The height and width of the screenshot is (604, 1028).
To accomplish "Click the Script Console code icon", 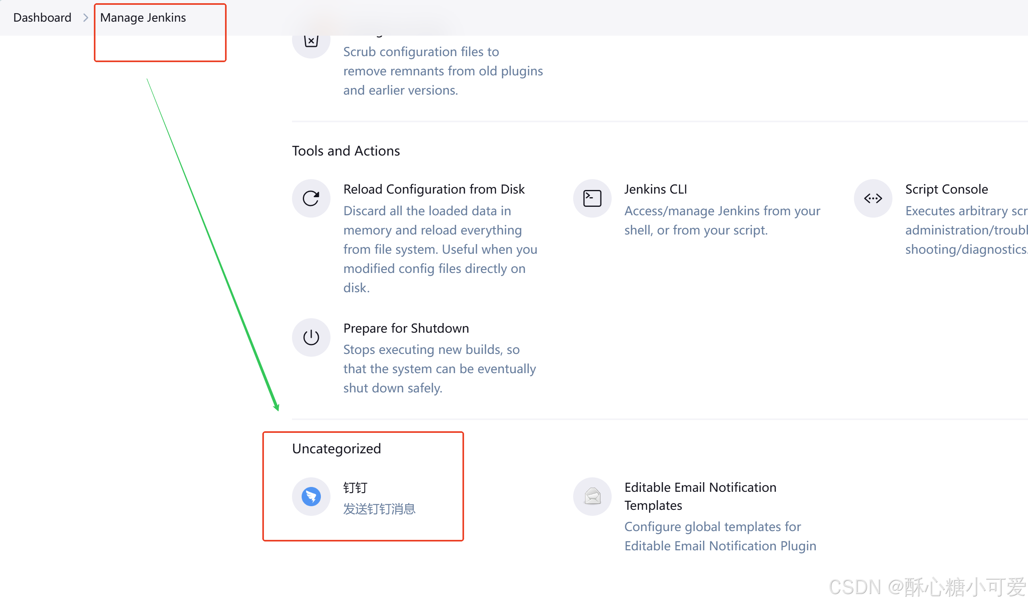I will coord(873,198).
